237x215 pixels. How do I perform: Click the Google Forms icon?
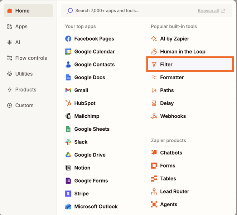tap(68, 181)
